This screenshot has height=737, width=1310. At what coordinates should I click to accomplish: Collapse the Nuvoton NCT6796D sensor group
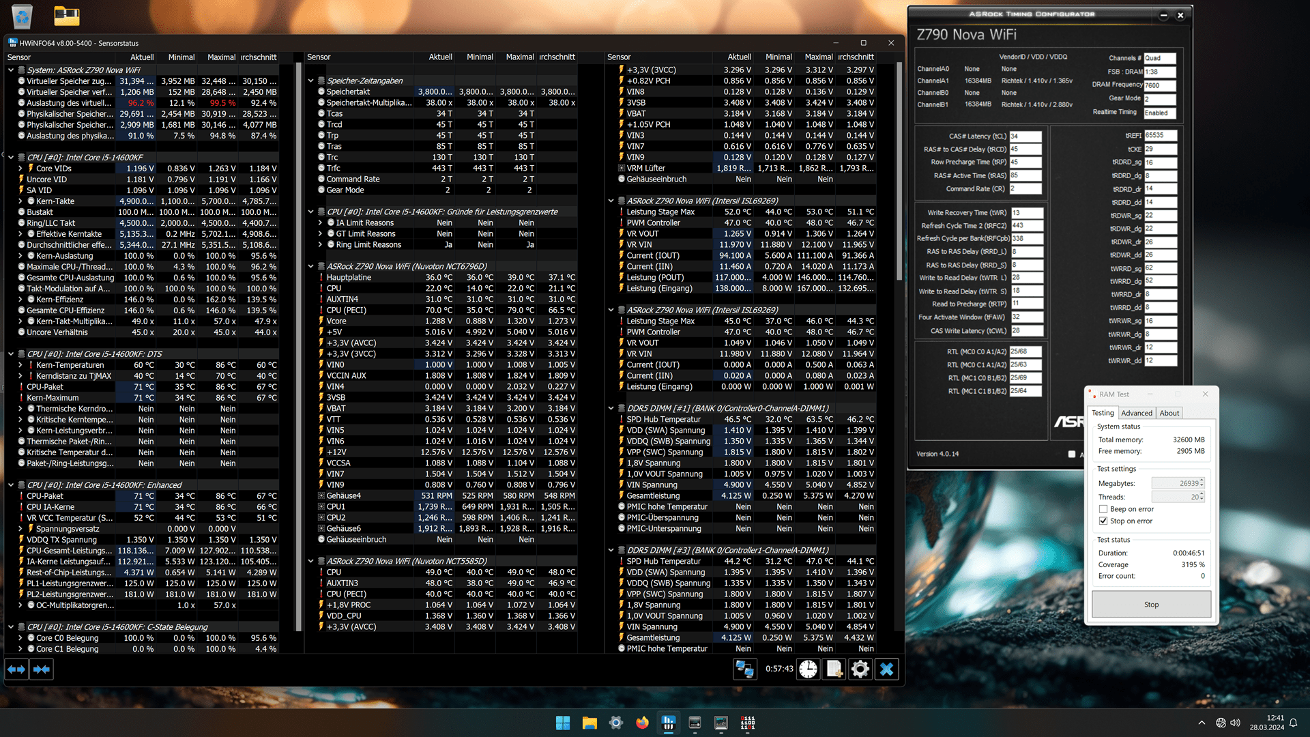pos(311,266)
